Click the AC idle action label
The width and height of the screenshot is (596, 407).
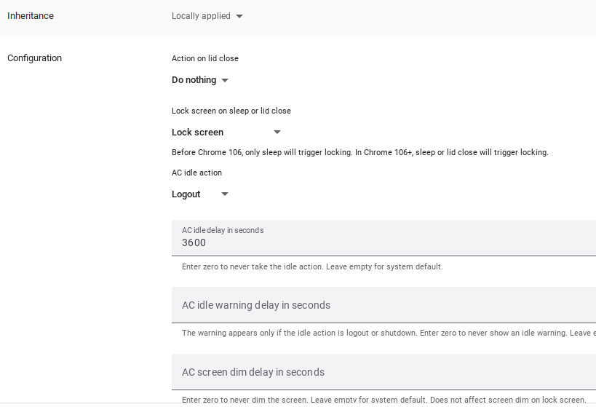tap(196, 173)
